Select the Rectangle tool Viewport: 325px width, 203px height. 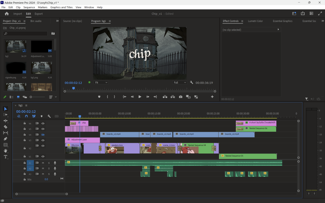click(x=6, y=145)
